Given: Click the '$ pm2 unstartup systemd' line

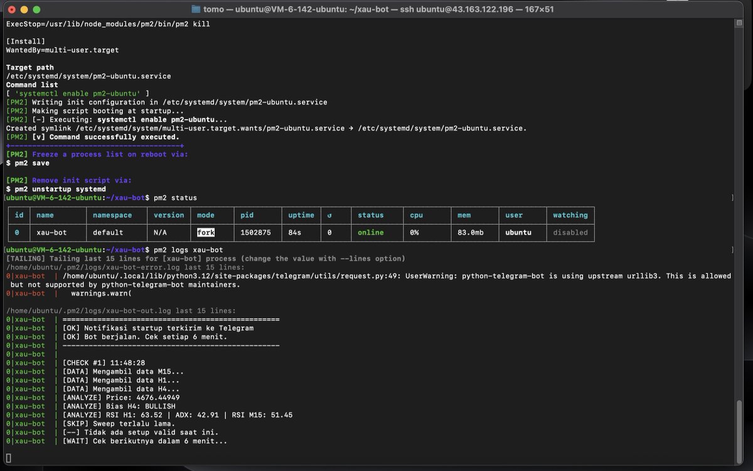Looking at the screenshot, I should pyautogui.click(x=56, y=189).
